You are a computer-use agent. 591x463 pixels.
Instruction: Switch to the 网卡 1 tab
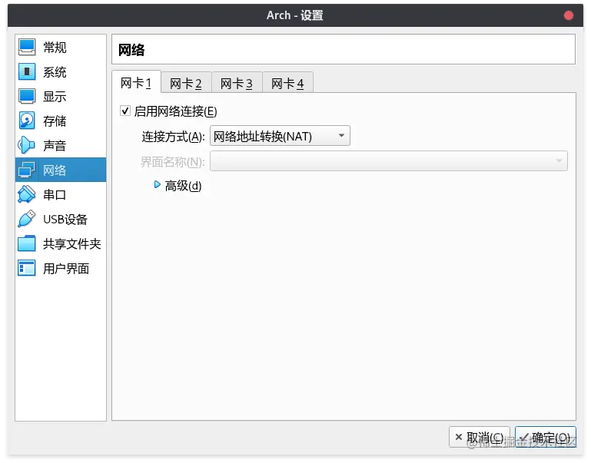pyautogui.click(x=137, y=82)
